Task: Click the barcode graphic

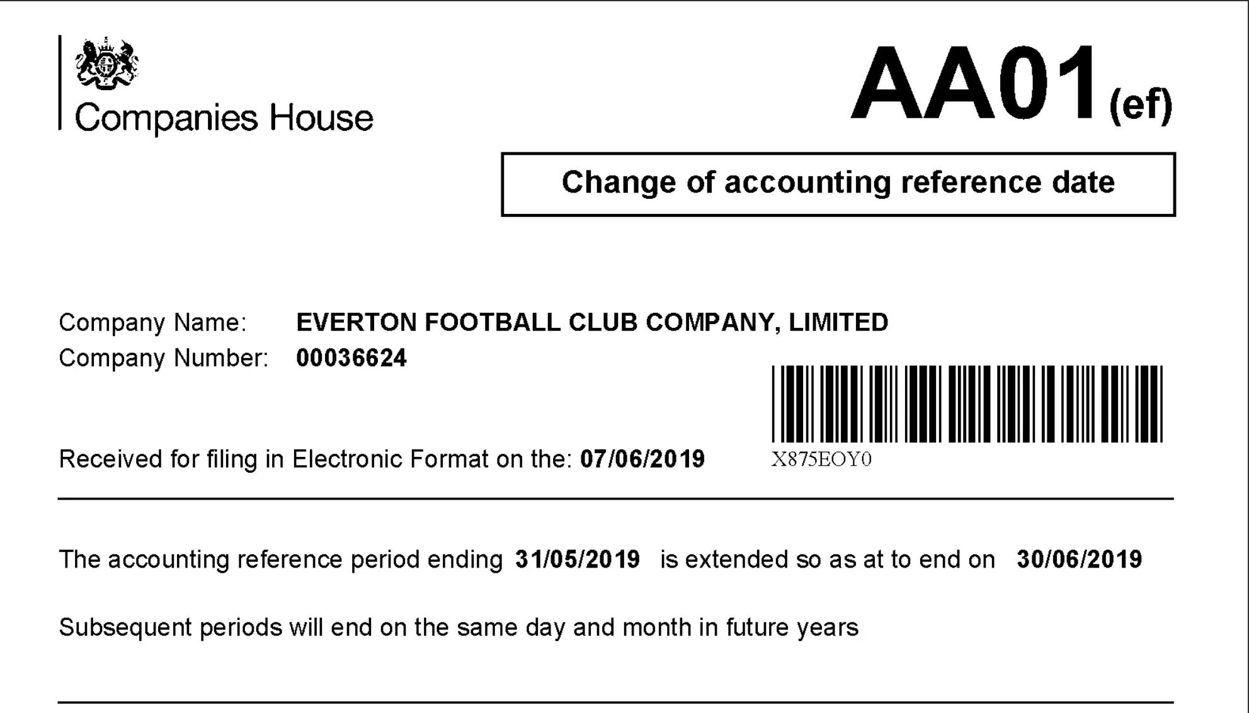Action: (967, 404)
